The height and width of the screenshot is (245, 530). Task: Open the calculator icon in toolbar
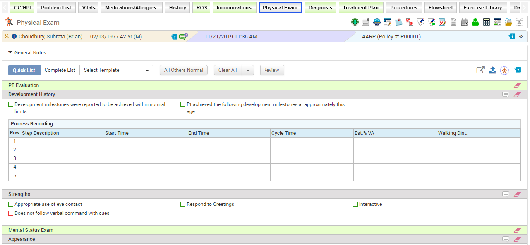click(487, 22)
